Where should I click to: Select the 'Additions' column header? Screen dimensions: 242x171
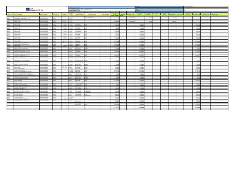(123, 14)
